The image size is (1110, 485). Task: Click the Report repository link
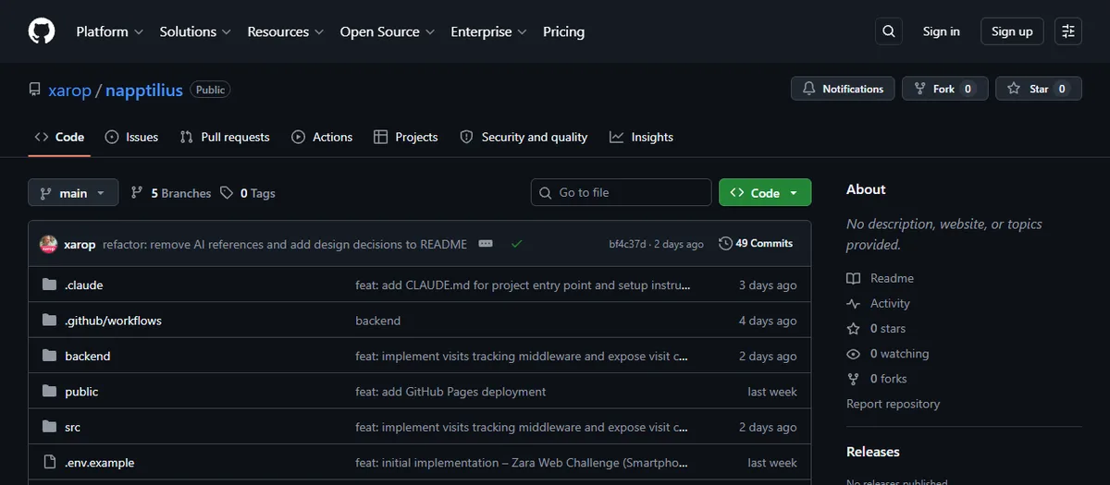pyautogui.click(x=893, y=404)
